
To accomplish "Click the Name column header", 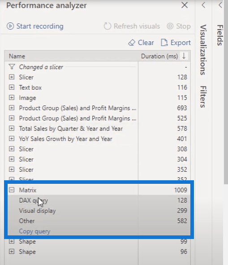I will [17, 56].
